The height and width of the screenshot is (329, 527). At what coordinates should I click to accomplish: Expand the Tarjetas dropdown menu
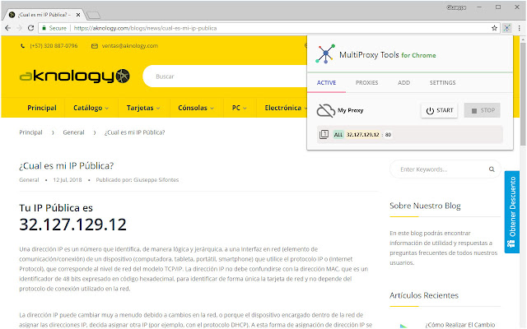click(143, 108)
